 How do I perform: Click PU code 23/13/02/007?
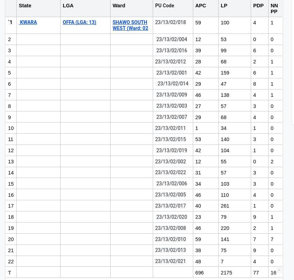[172, 117]
